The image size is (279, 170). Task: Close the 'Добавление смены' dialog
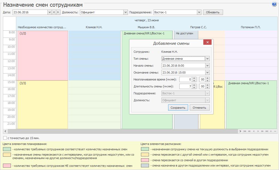point(207,42)
